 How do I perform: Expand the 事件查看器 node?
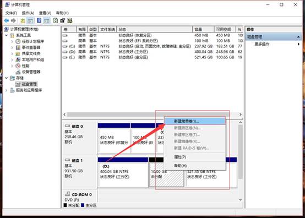click(x=12, y=47)
